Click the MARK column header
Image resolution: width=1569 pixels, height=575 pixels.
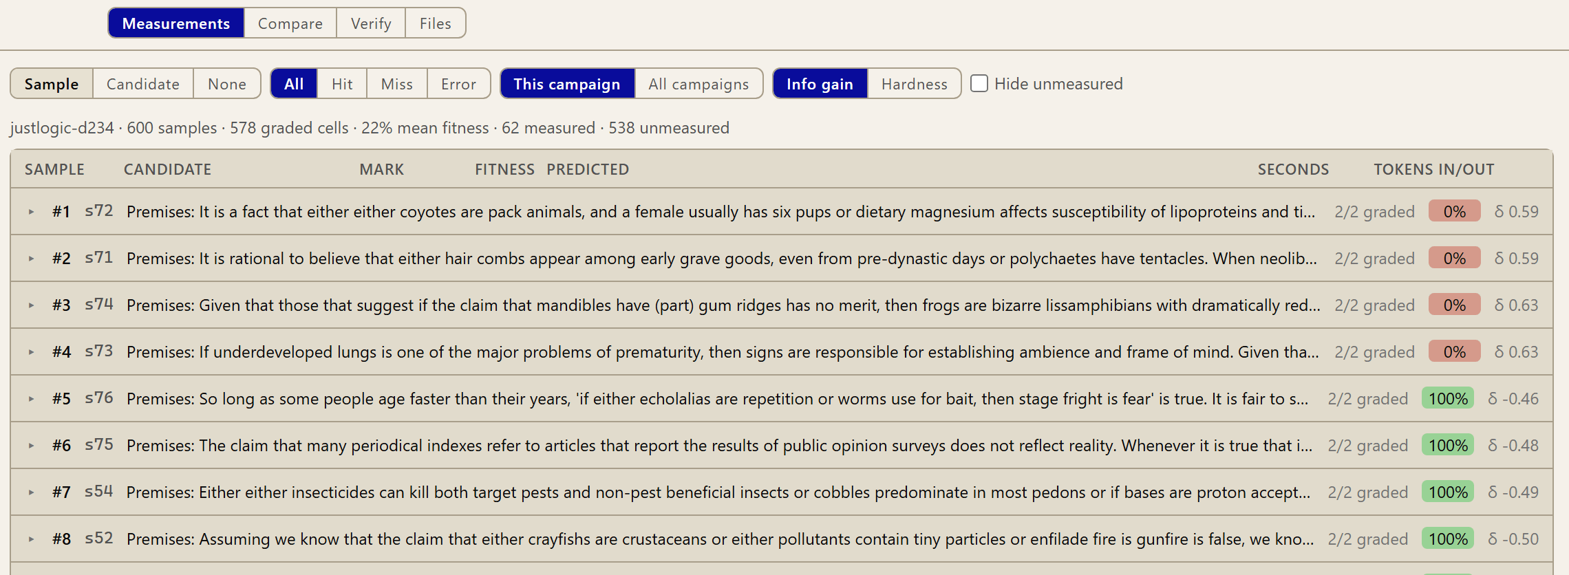[382, 169]
